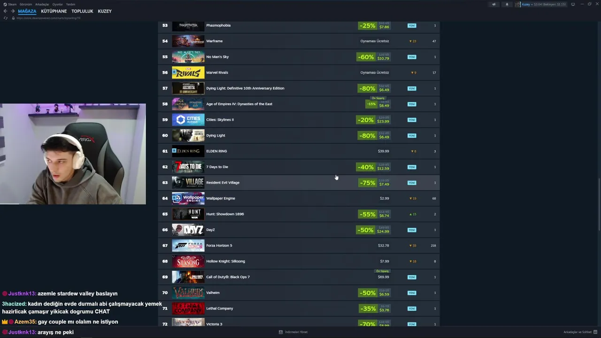Click the -55% discount on Hunt: Showdown
This screenshot has height=338, width=601.
point(367,214)
